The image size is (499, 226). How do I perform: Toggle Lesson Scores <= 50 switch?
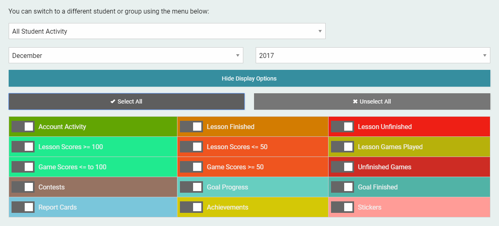(x=191, y=147)
